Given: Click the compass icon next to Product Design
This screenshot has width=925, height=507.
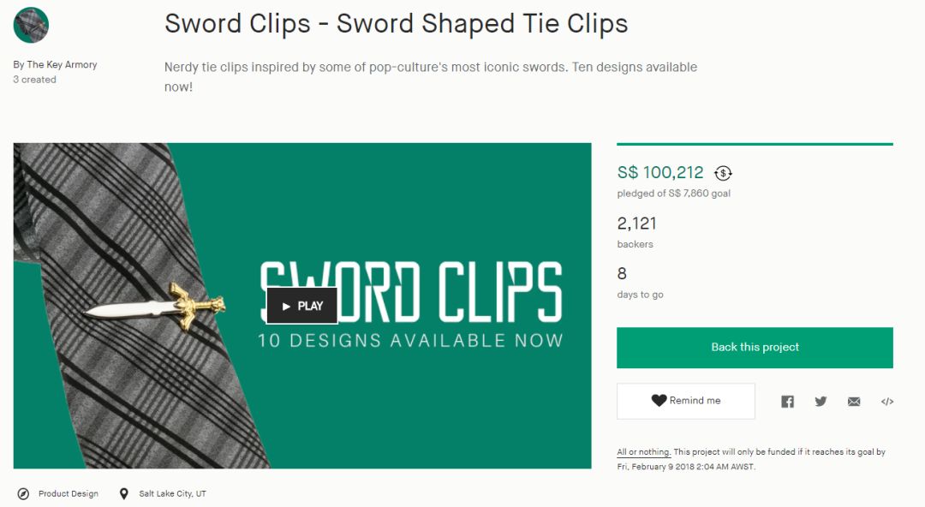Looking at the screenshot, I should coord(23,494).
